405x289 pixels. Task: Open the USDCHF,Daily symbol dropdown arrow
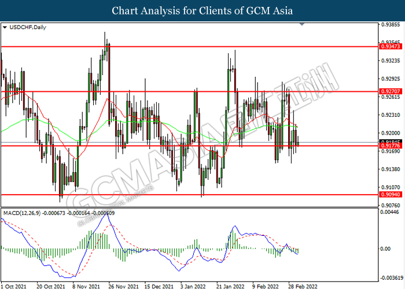[x=5, y=27]
